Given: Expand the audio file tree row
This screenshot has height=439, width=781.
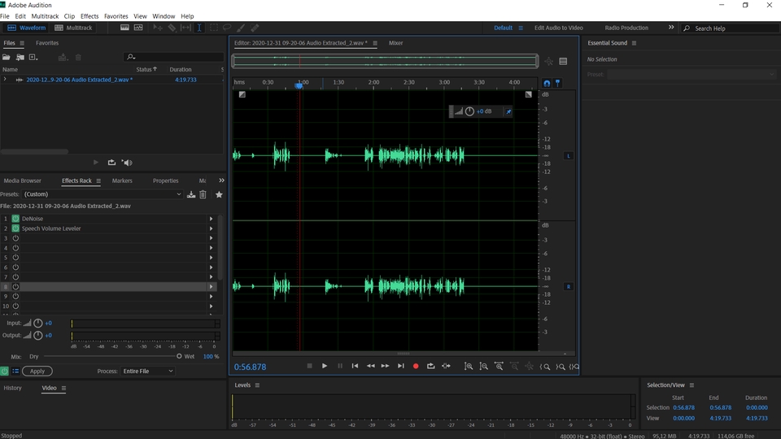Looking at the screenshot, I should click(5, 80).
